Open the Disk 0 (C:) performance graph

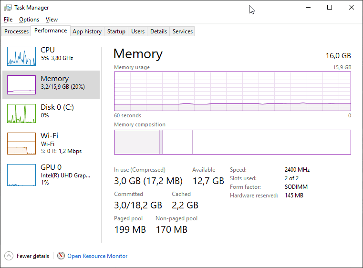point(21,113)
